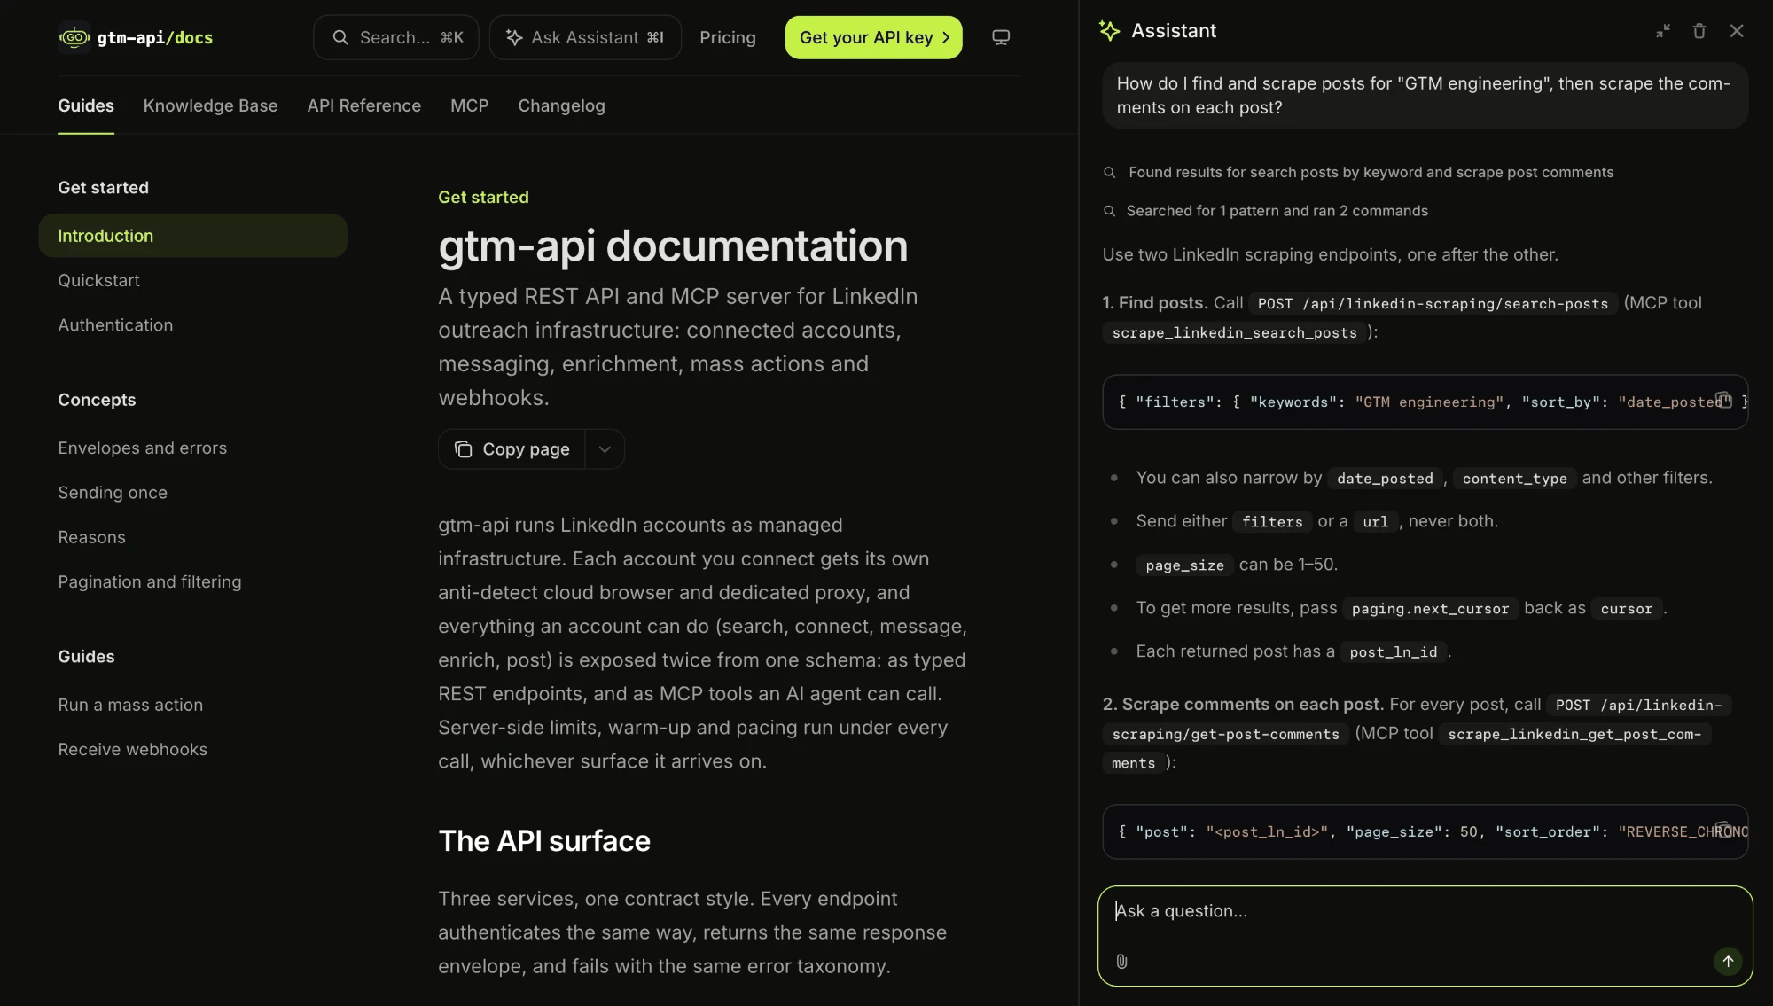
Task: Close the Assistant panel
Action: click(1737, 31)
